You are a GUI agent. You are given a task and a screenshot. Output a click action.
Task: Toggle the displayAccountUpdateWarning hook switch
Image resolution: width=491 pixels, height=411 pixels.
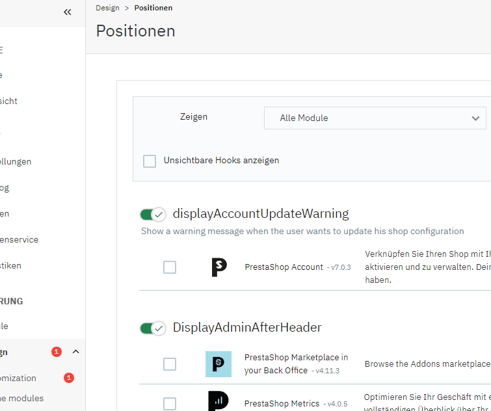(x=153, y=215)
